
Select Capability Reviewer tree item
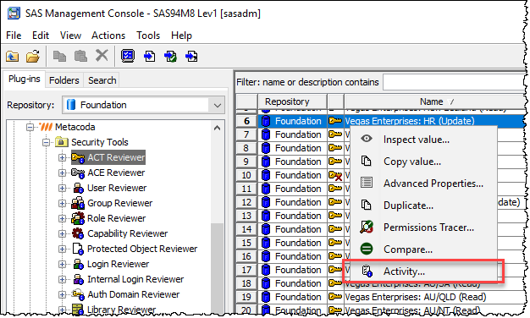127,233
